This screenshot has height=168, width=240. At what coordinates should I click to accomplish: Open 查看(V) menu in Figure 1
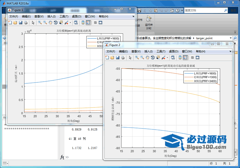click(x=39, y=16)
